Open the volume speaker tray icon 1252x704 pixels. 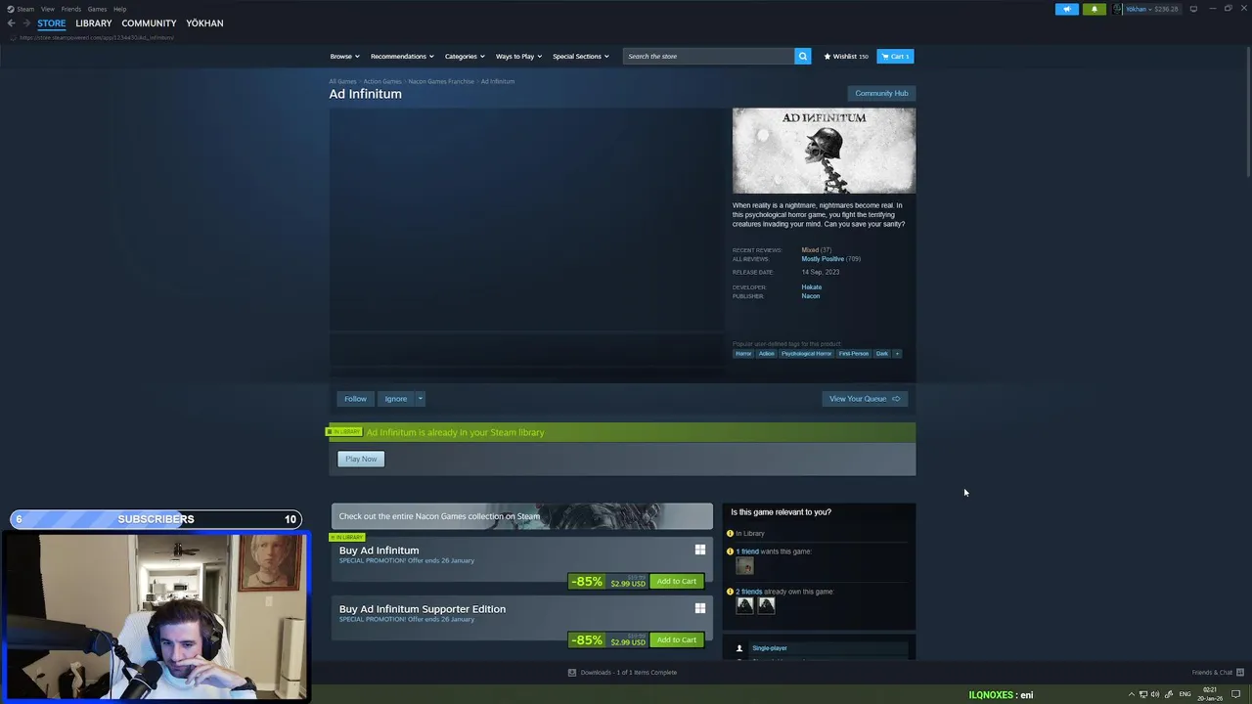tap(1155, 694)
